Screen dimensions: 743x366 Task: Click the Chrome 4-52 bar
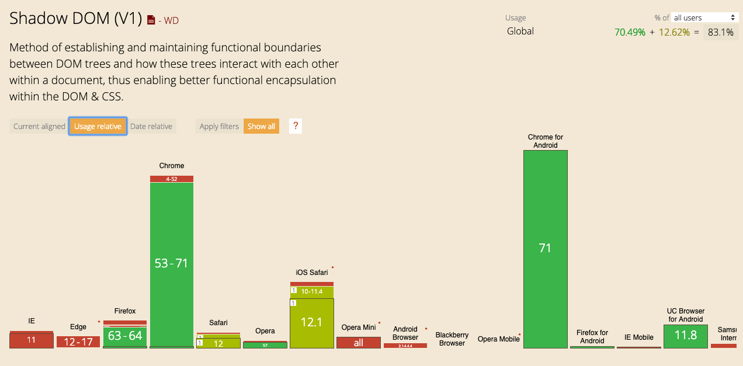[x=172, y=179]
